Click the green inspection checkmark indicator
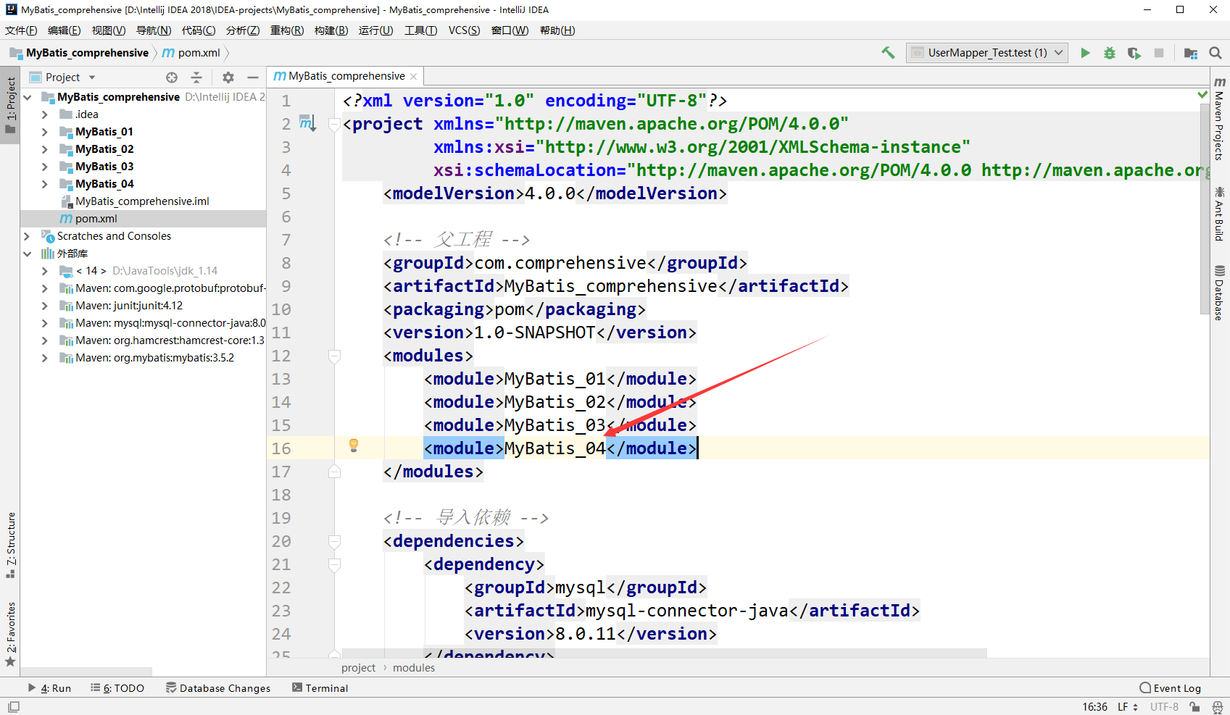The image size is (1230, 715). pyautogui.click(x=1202, y=95)
